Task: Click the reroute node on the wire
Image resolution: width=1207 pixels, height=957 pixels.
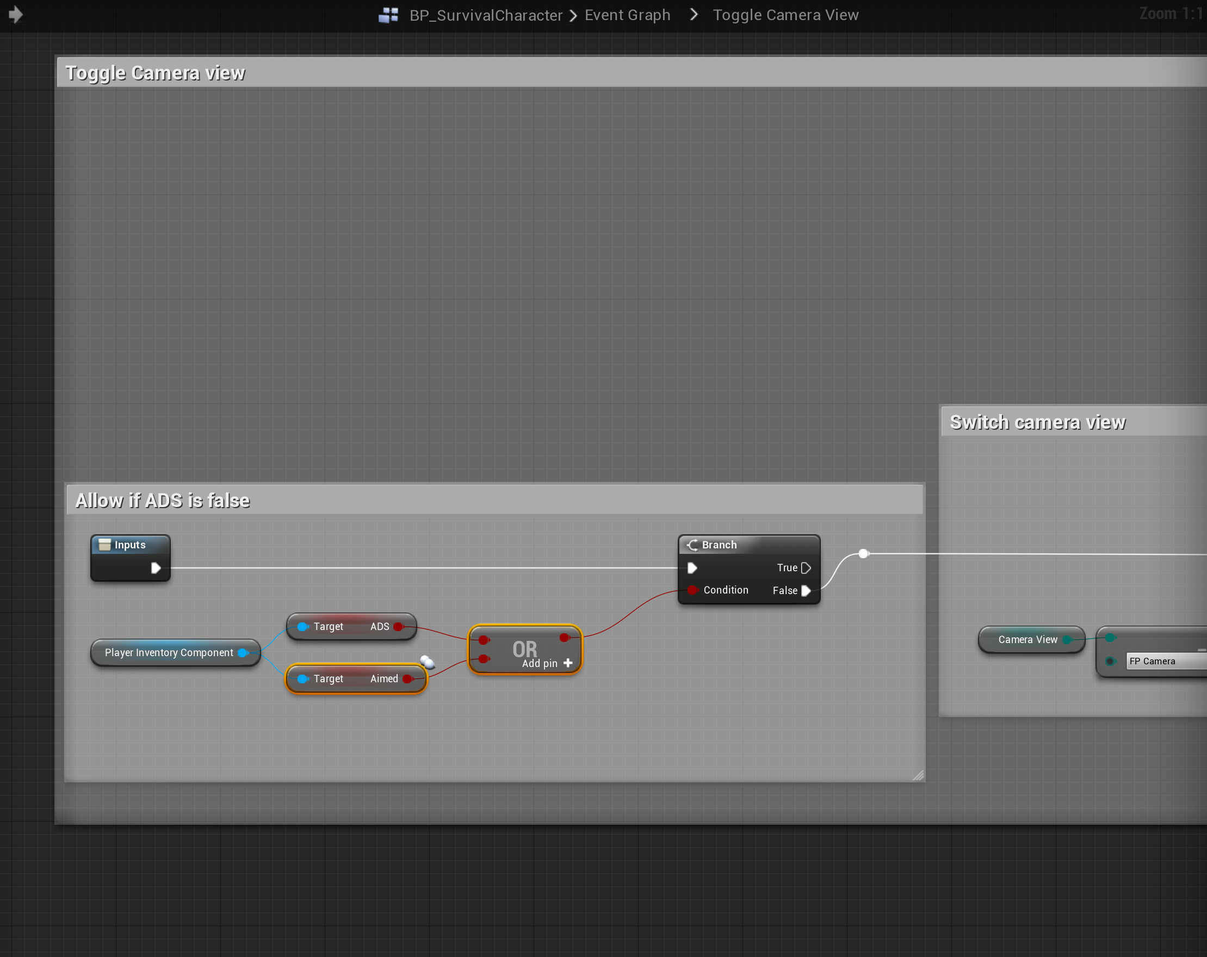Action: (x=863, y=554)
